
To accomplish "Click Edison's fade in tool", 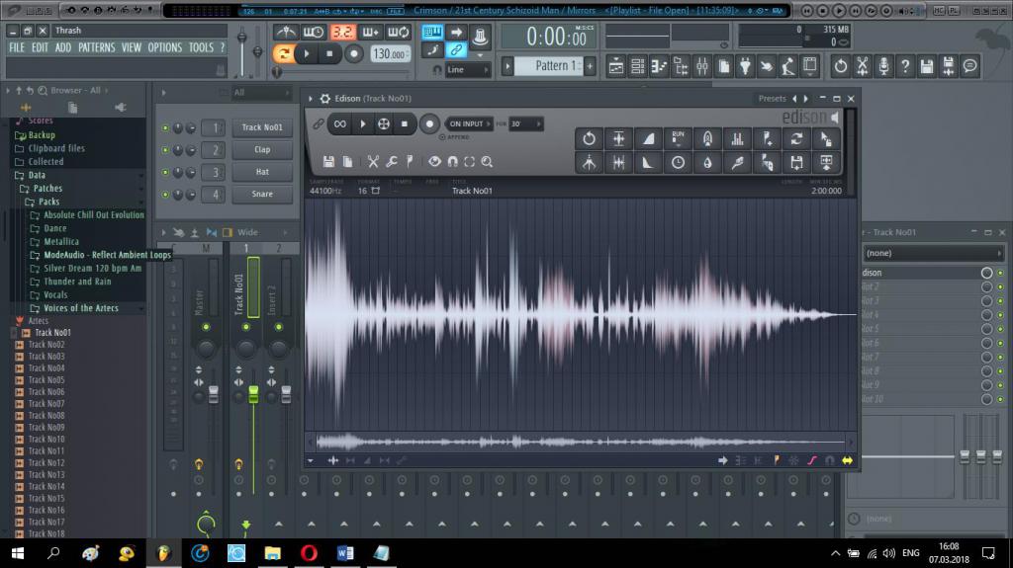I will [x=648, y=138].
